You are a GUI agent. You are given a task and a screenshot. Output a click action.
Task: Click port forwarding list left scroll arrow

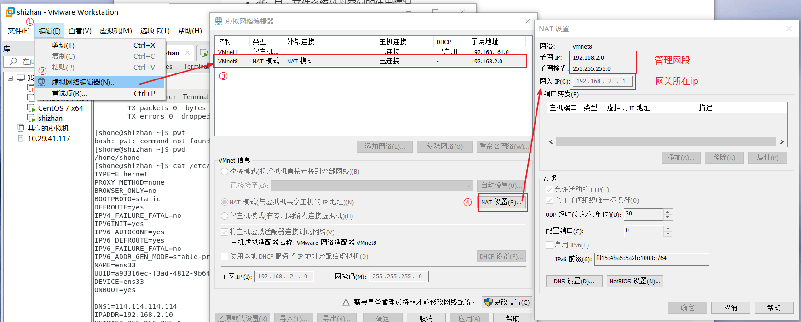[x=551, y=142]
